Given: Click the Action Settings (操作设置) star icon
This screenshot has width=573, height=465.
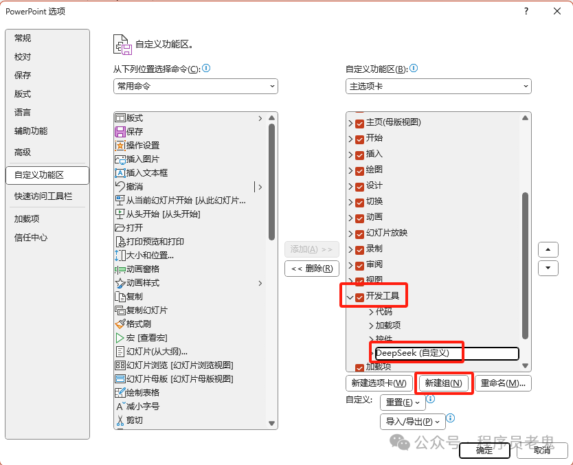Looking at the screenshot, I should pyautogui.click(x=120, y=146).
